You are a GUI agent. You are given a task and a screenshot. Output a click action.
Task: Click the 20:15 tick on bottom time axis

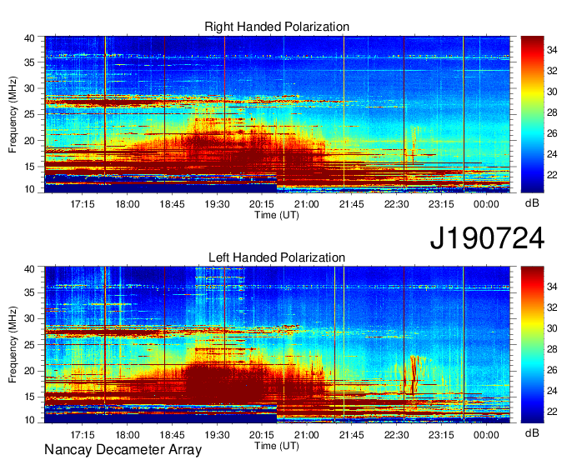tap(262, 435)
